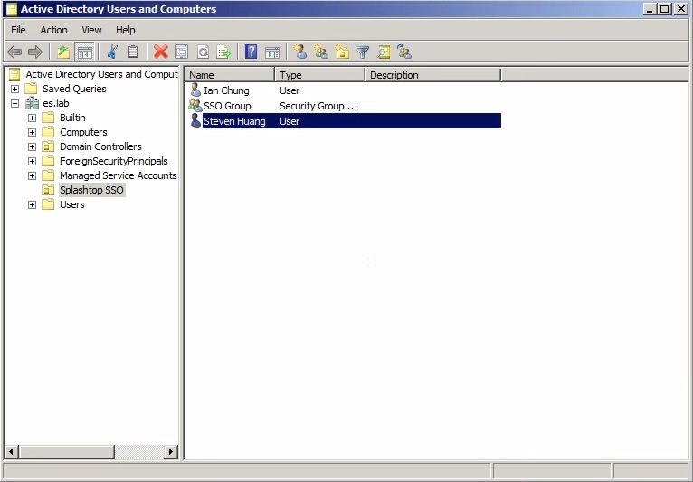Click the Back arrow toolbar icon
Viewport: 693px width, 482px height.
(x=14, y=52)
